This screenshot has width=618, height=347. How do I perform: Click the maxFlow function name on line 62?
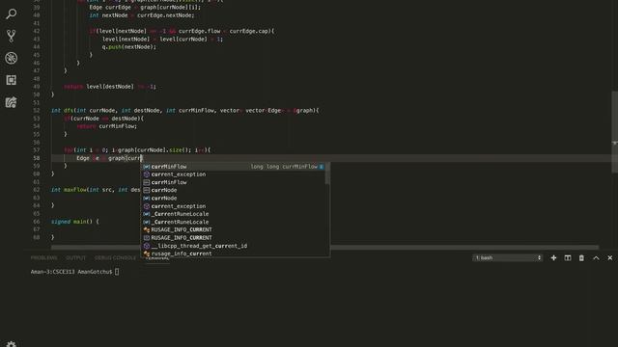coord(75,190)
